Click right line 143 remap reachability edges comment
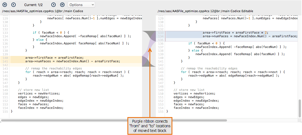This screenshot has height=135, width=302. 209,68
